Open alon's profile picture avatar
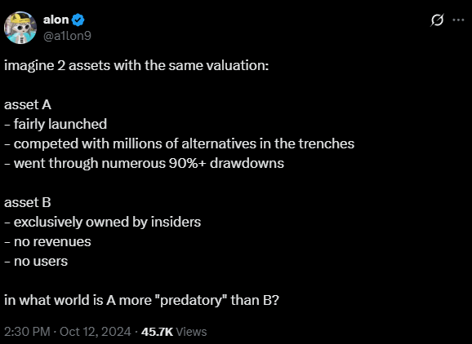This screenshot has height=344, width=472. click(x=20, y=28)
